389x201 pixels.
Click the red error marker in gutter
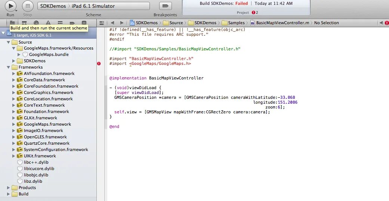pos(99,64)
